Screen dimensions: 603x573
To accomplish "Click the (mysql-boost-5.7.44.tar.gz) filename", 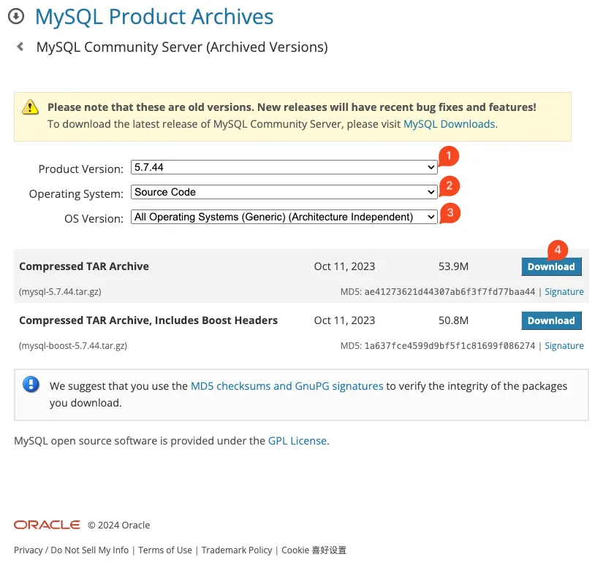I will coord(72,346).
